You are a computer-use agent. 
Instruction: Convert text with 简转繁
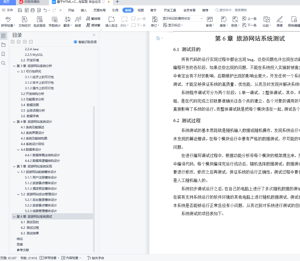pos(93,25)
